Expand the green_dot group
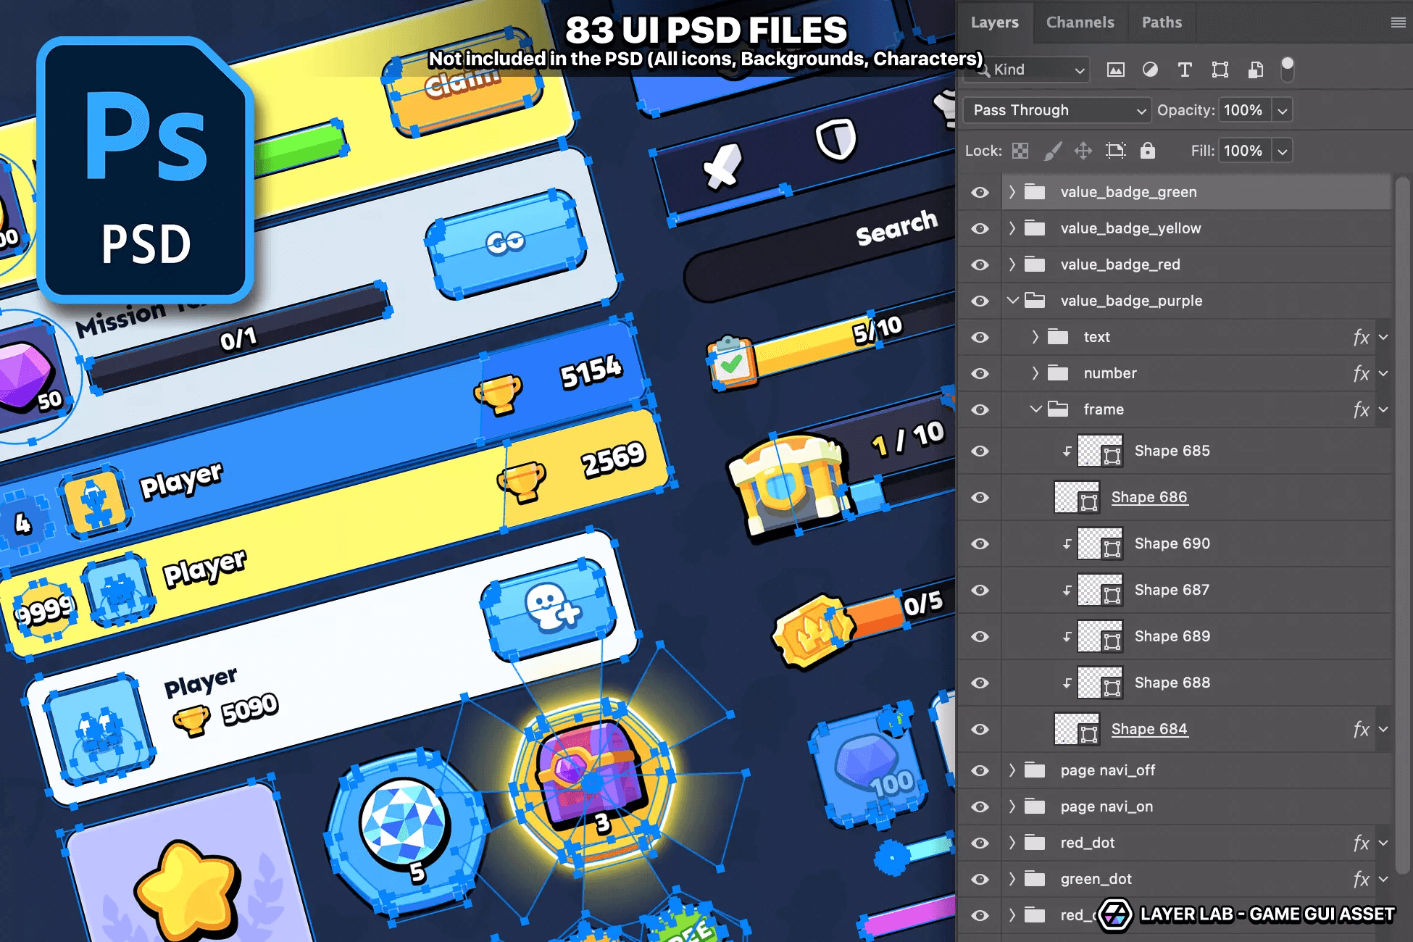1413x942 pixels. pos(1012,879)
